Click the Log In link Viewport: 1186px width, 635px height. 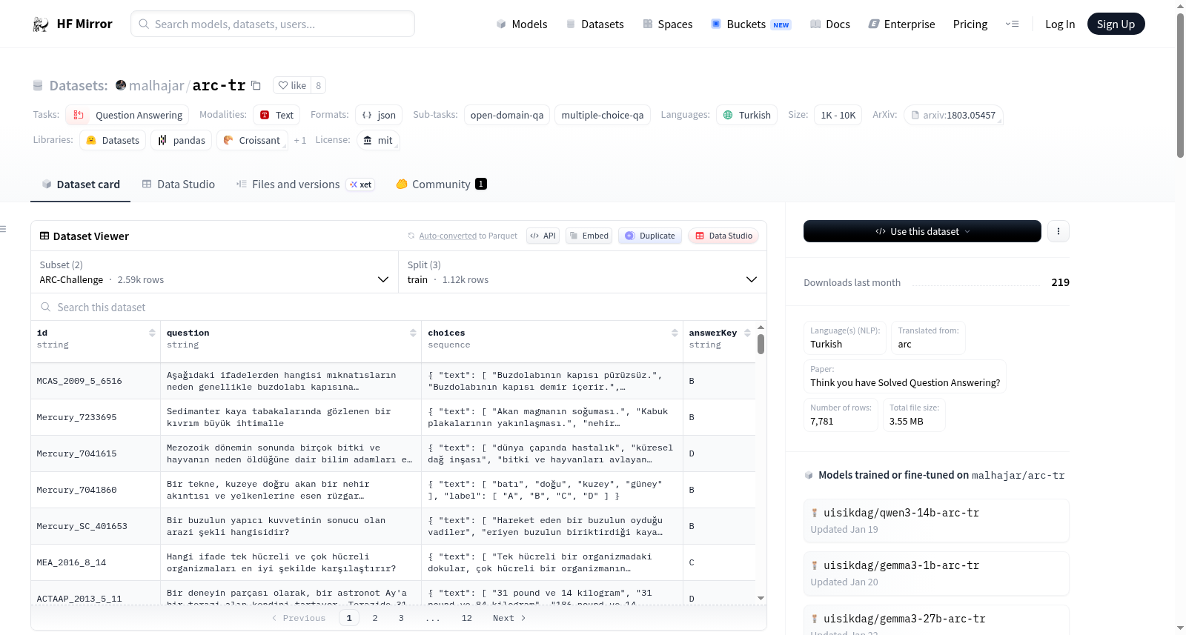(x=1060, y=24)
